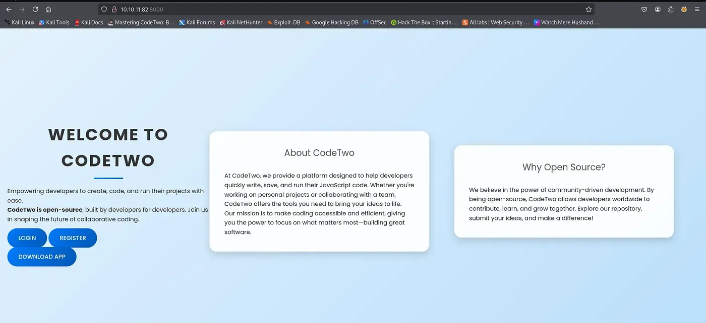Click the REGISTER button
706x323 pixels.
(73, 238)
